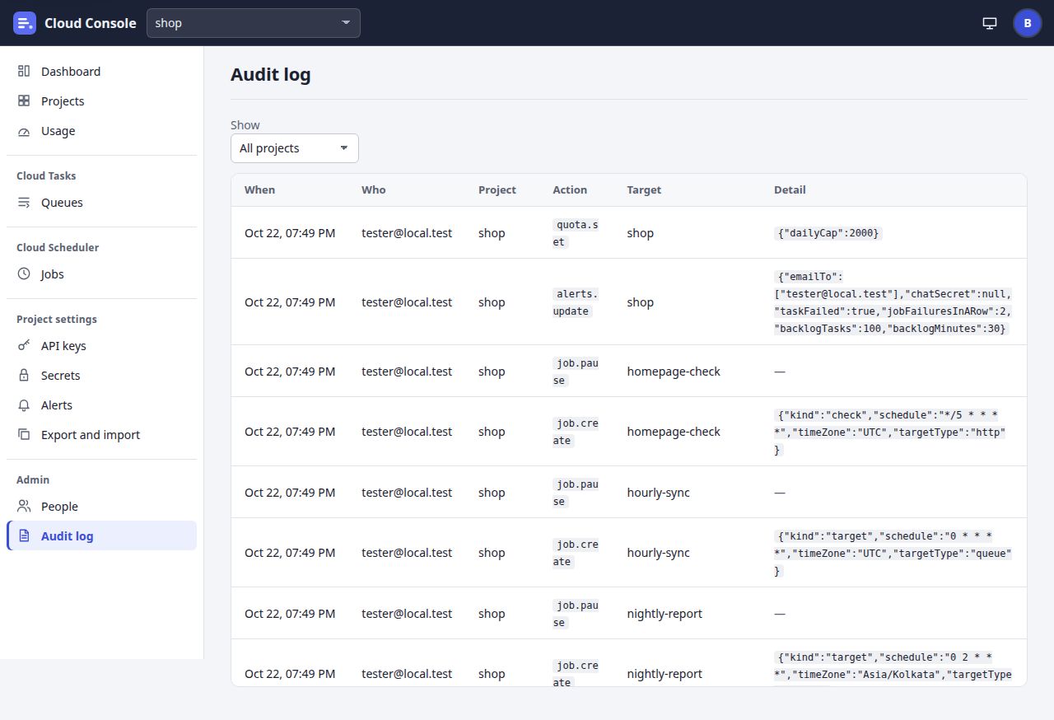1054x720 pixels.
Task: Open the Usage page
Action: [x=102, y=131]
